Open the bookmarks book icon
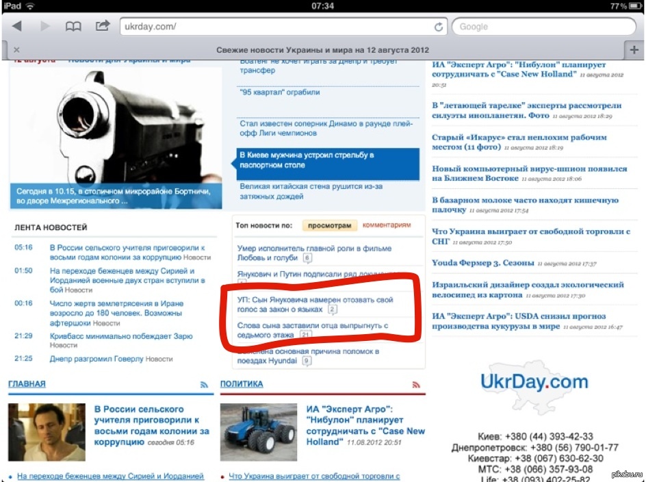 click(73, 27)
